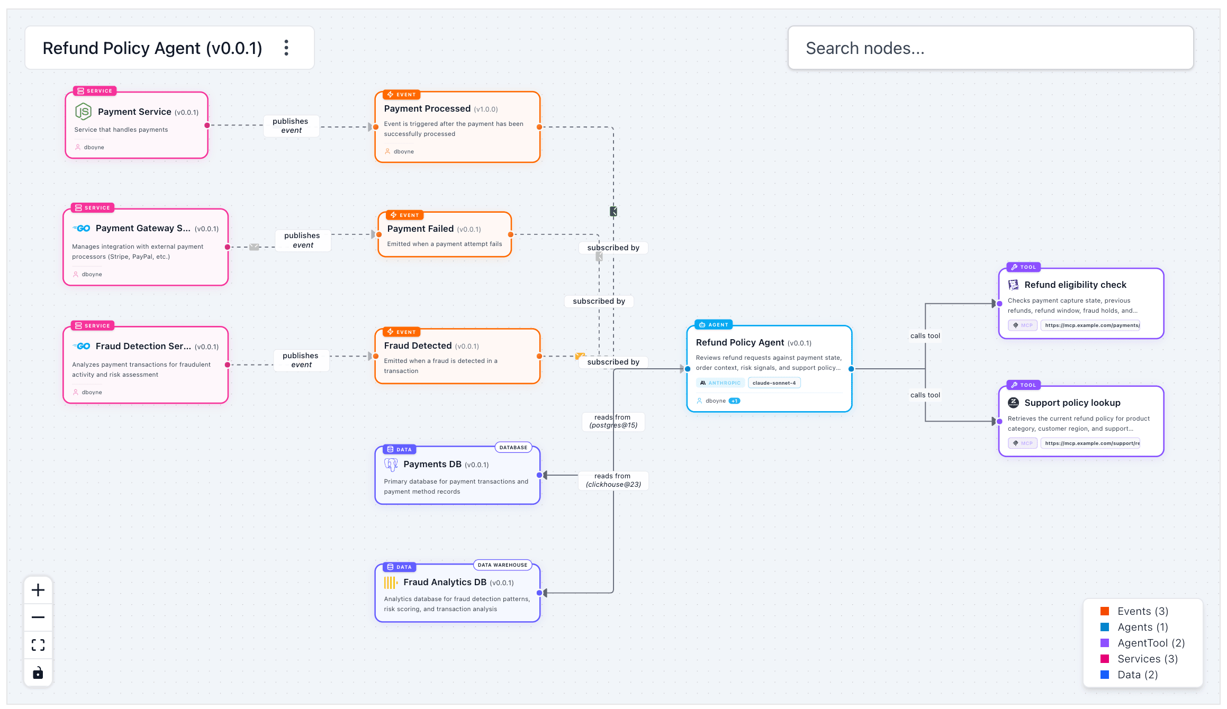The width and height of the screenshot is (1227, 709).
Task: Select the TOOL tag on Refund eligibility check
Action: tap(1023, 267)
